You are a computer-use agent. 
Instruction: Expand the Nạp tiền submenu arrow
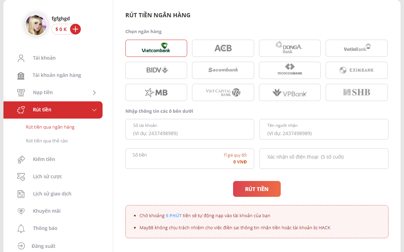point(94,93)
